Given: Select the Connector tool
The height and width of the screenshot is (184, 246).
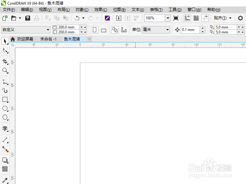Looking at the screenshot, I should tap(5, 149).
